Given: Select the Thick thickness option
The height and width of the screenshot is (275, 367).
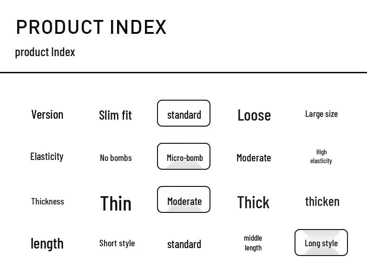Looking at the screenshot, I should point(253,202).
